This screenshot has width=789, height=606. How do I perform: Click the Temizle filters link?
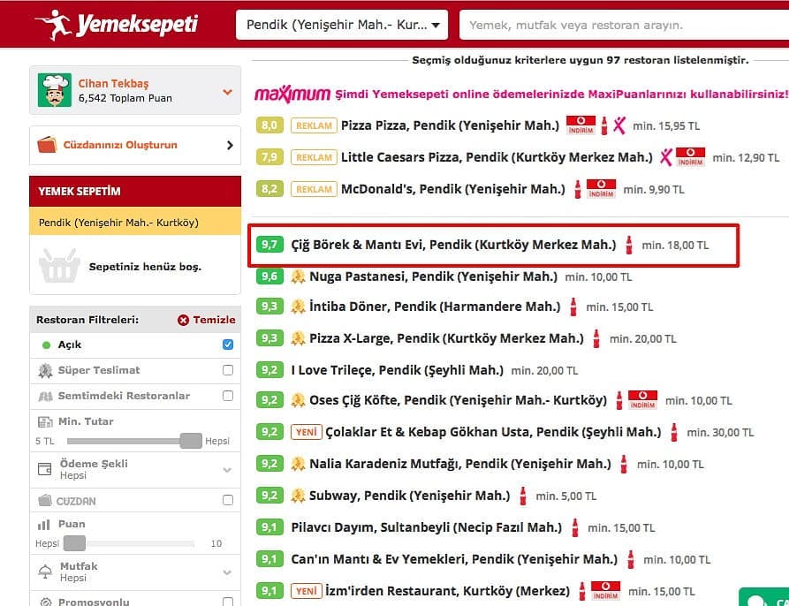pos(214,320)
